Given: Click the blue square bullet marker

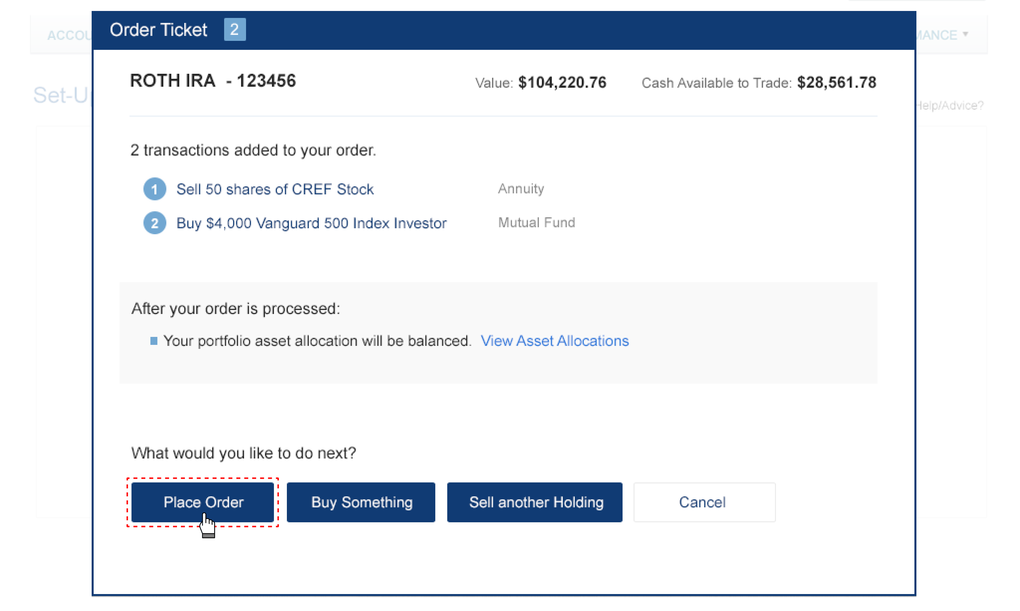Looking at the screenshot, I should pos(154,341).
